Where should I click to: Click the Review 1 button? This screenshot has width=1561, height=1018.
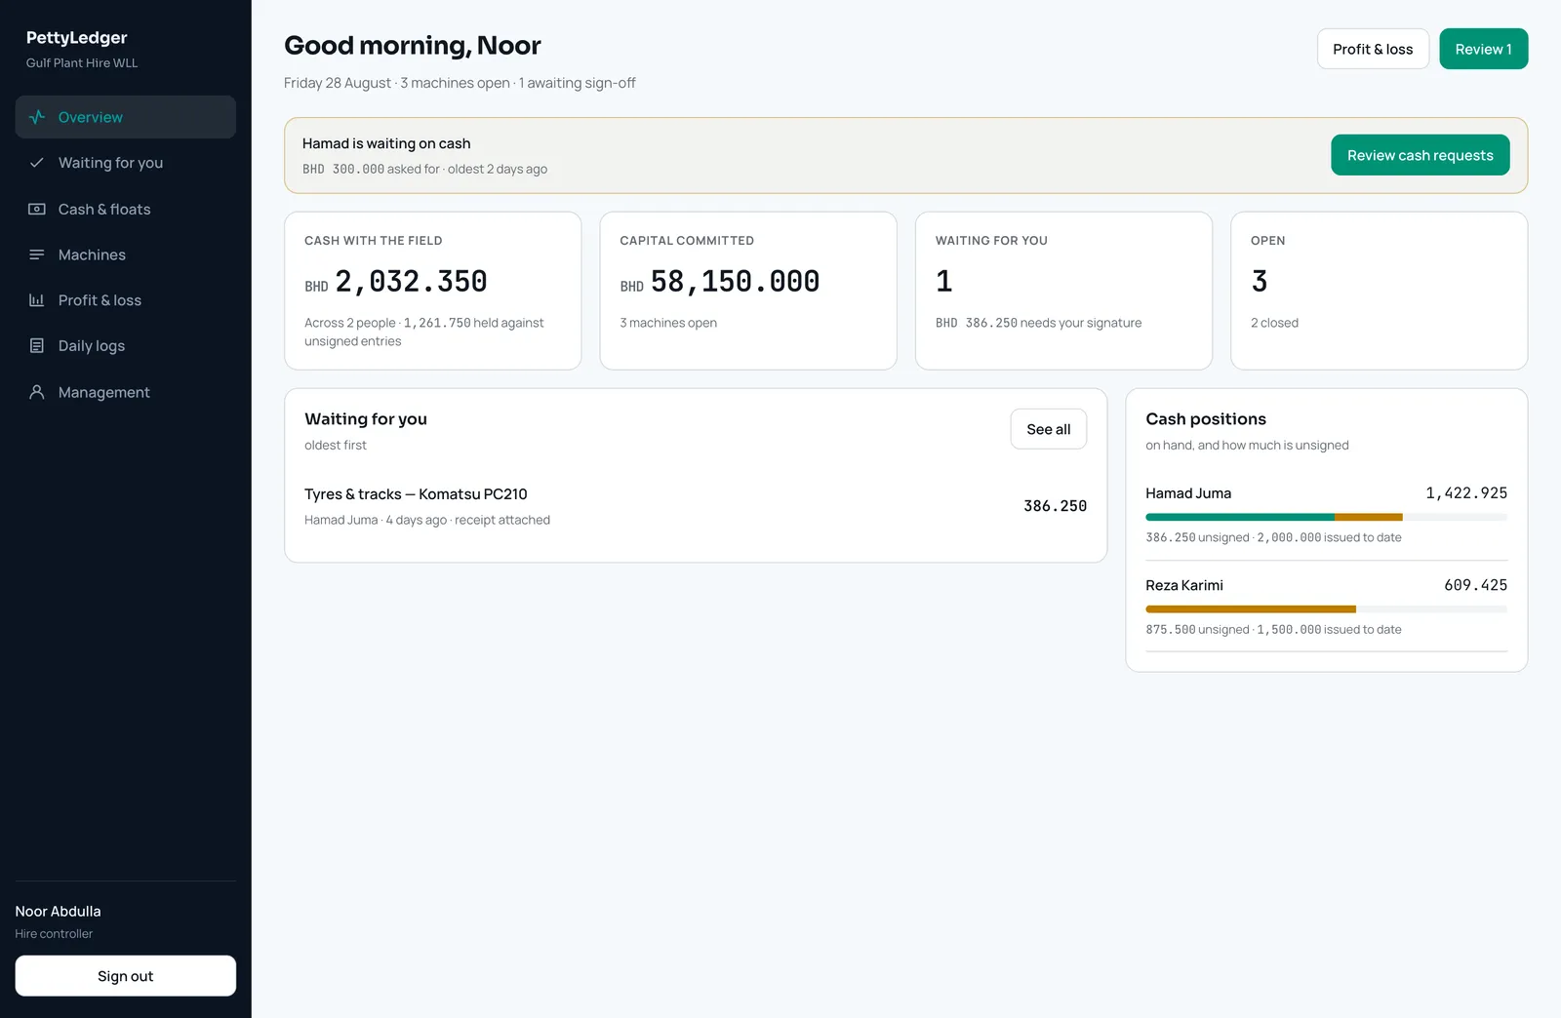click(x=1483, y=49)
